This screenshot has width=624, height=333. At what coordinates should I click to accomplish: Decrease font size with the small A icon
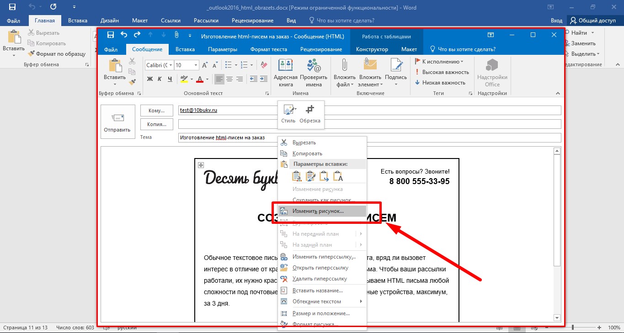pyautogui.click(x=215, y=65)
